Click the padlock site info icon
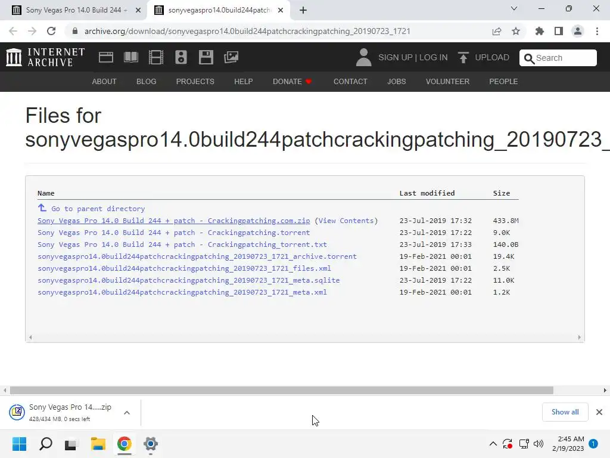Image resolution: width=610 pixels, height=458 pixels. (x=75, y=31)
